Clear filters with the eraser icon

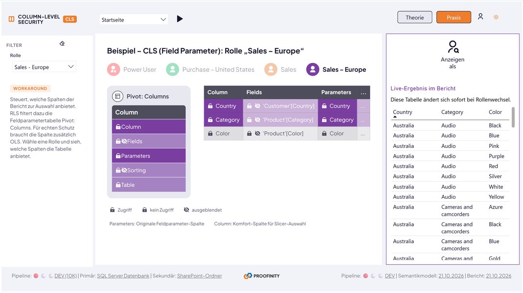(62, 43)
